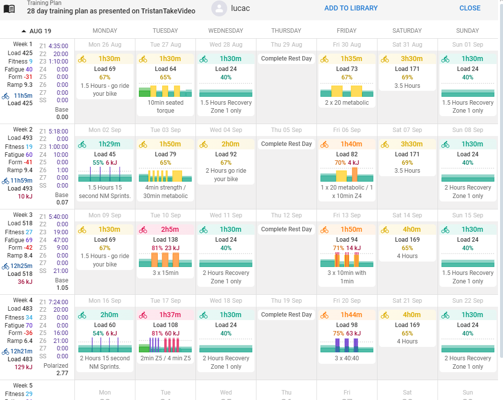The width and height of the screenshot is (503, 400).
Task: Click the Week 3 summary label
Action: pyautogui.click(x=23, y=215)
